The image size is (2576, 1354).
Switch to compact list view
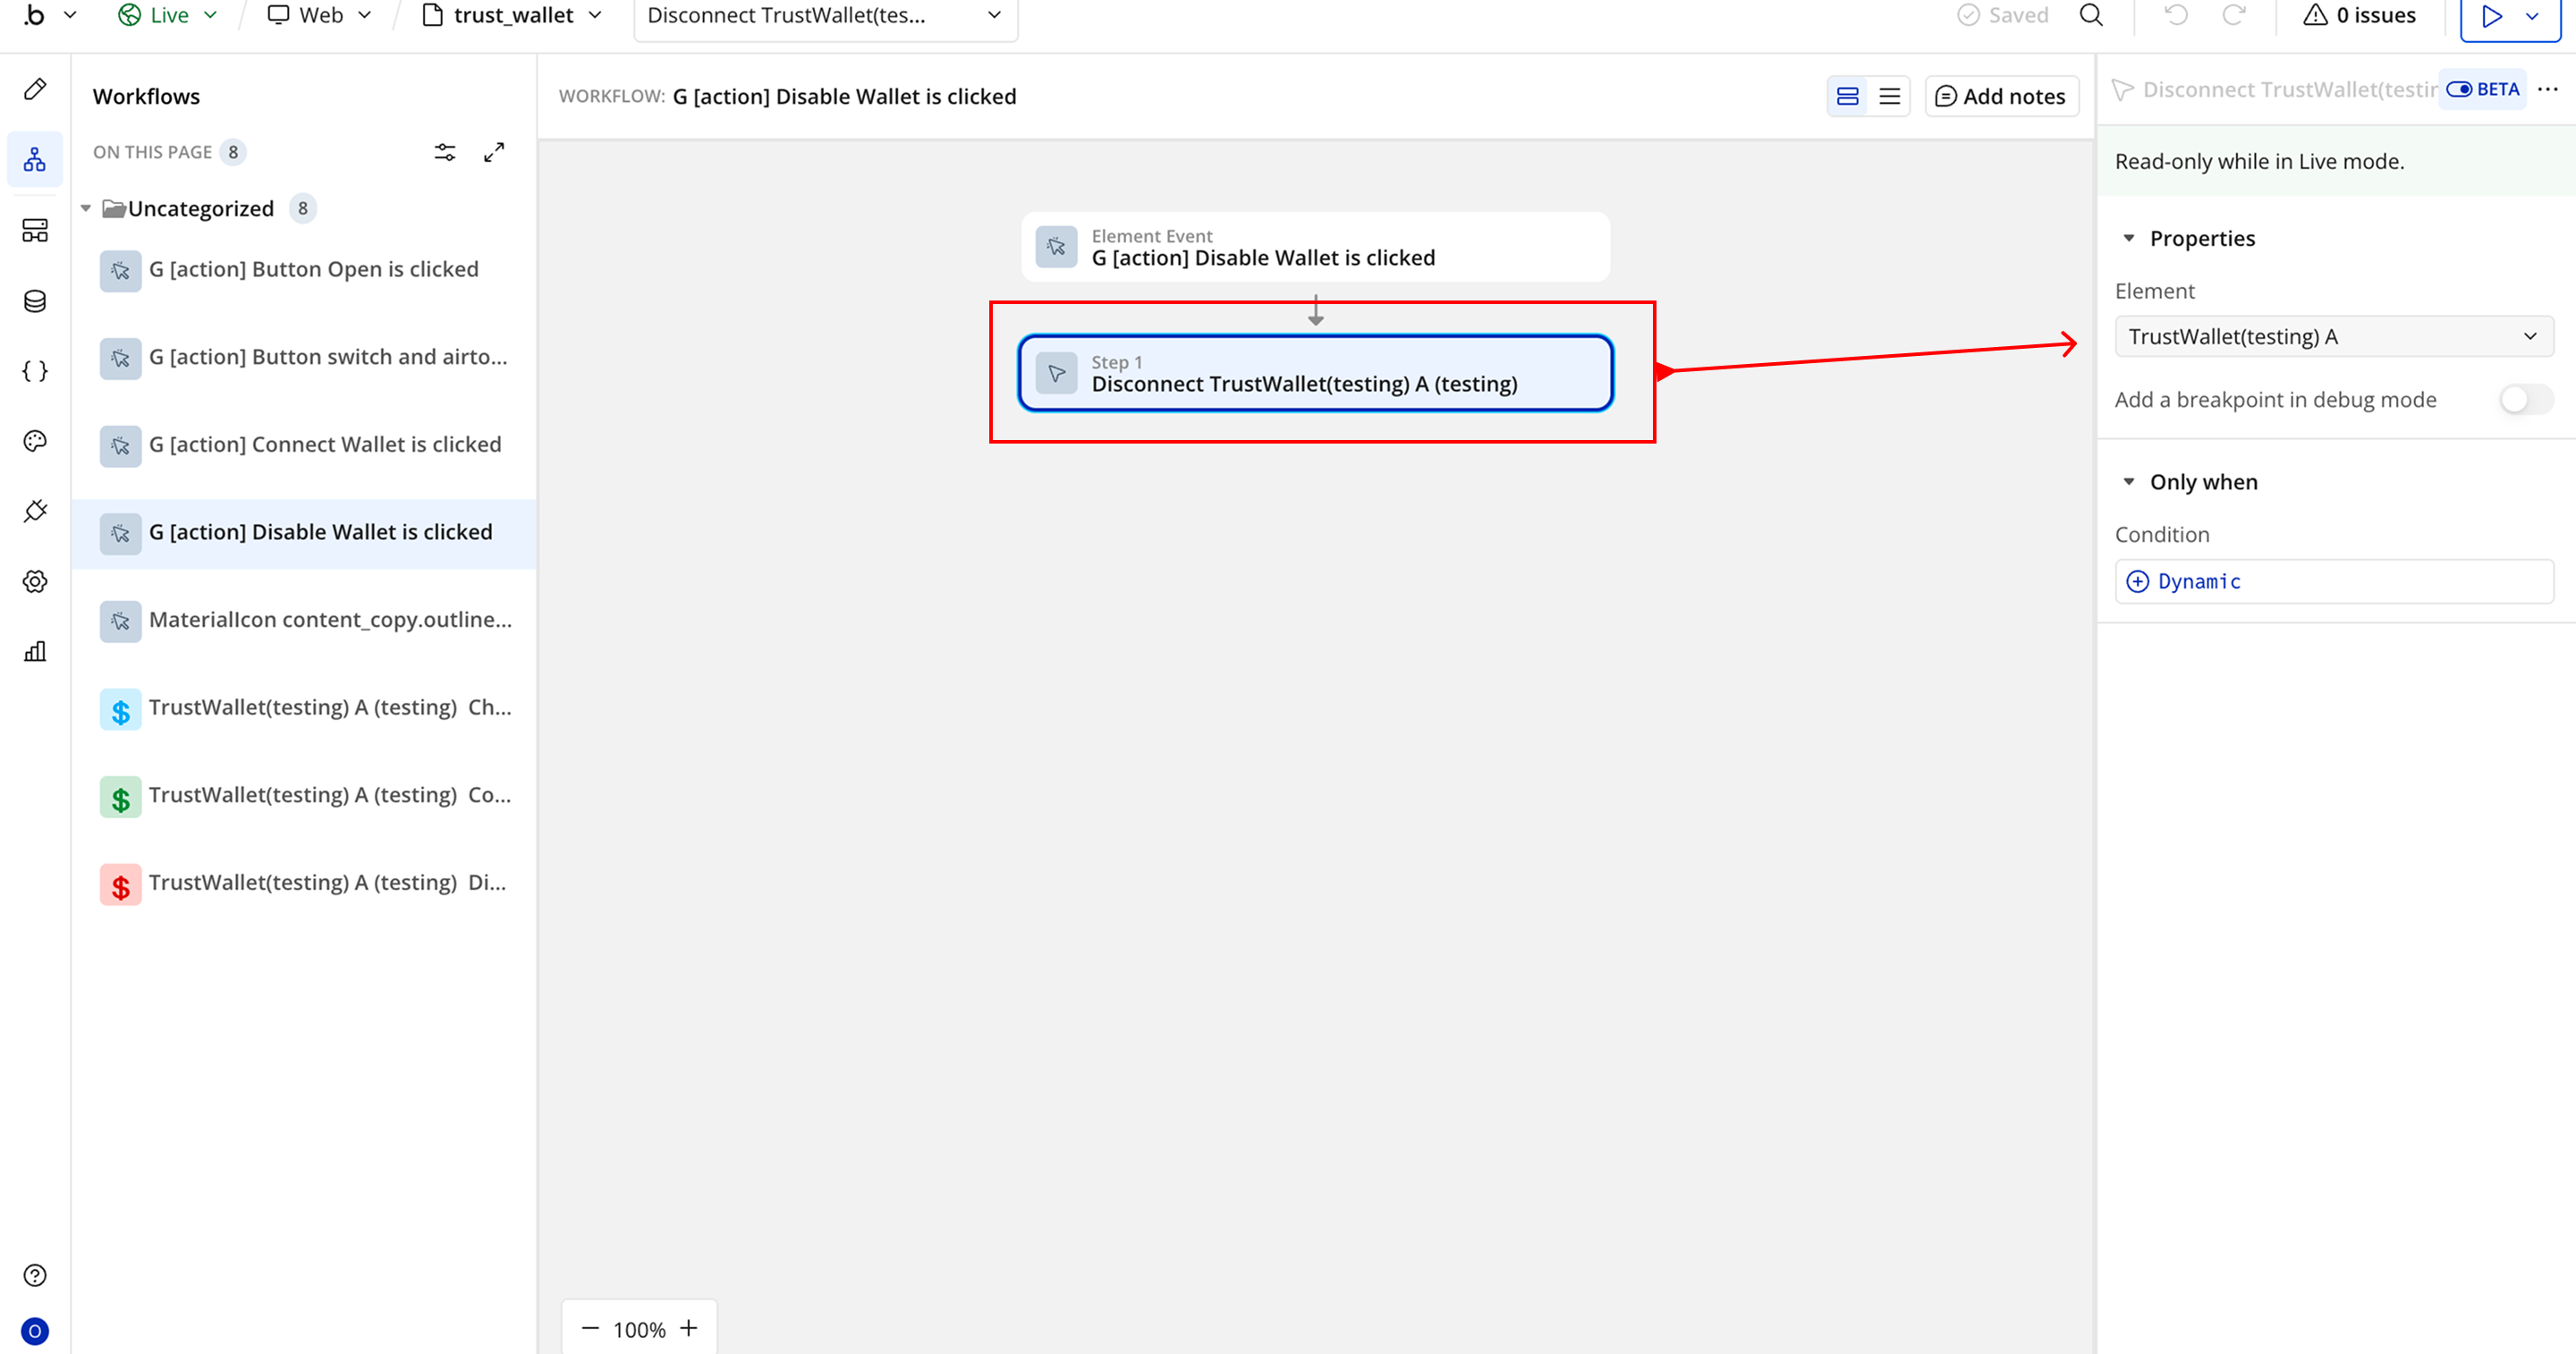point(1889,96)
